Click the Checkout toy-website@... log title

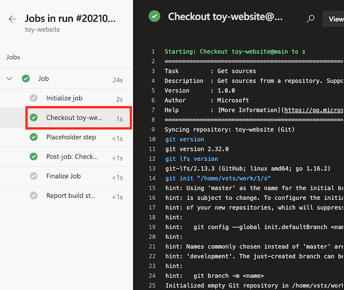click(225, 17)
